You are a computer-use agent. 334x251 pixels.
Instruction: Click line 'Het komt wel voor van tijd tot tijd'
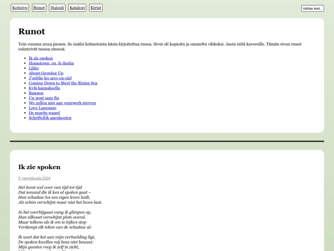[x=50, y=187]
